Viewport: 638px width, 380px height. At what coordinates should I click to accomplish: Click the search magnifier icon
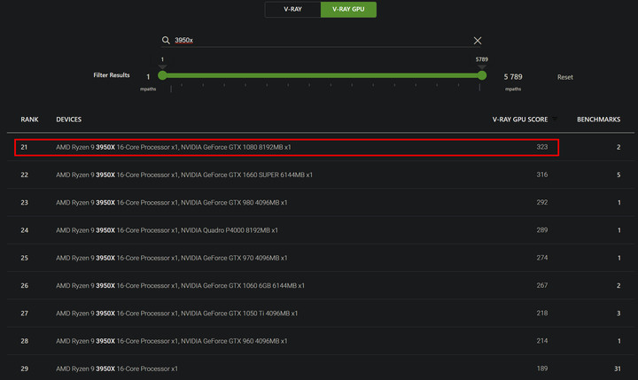tap(166, 40)
